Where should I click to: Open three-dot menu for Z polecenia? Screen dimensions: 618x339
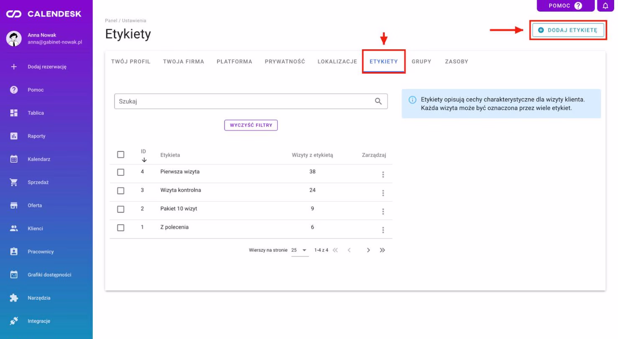pos(383,230)
